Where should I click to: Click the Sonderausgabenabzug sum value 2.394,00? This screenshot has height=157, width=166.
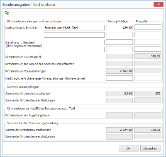tap(120, 130)
